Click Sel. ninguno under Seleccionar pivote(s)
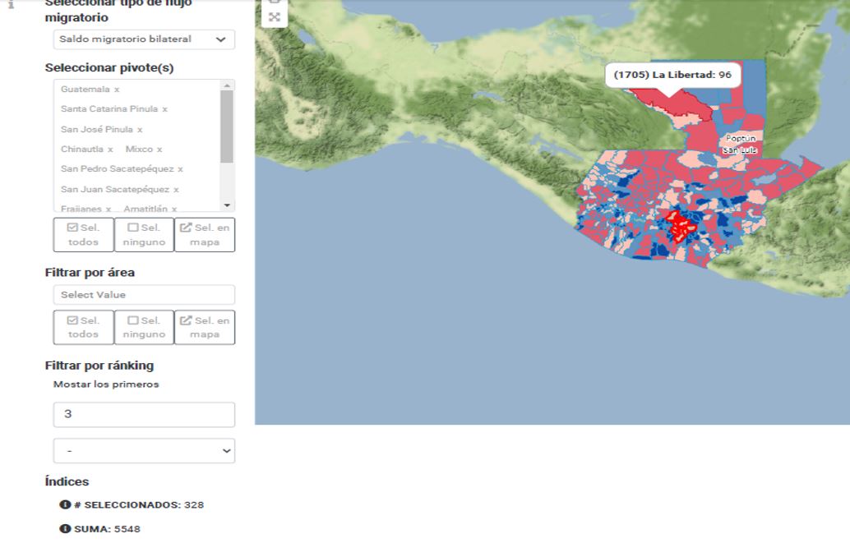This screenshot has width=850, height=543. tap(144, 235)
